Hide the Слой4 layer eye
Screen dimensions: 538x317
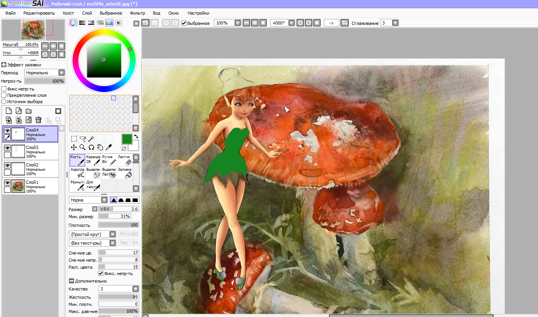7,130
